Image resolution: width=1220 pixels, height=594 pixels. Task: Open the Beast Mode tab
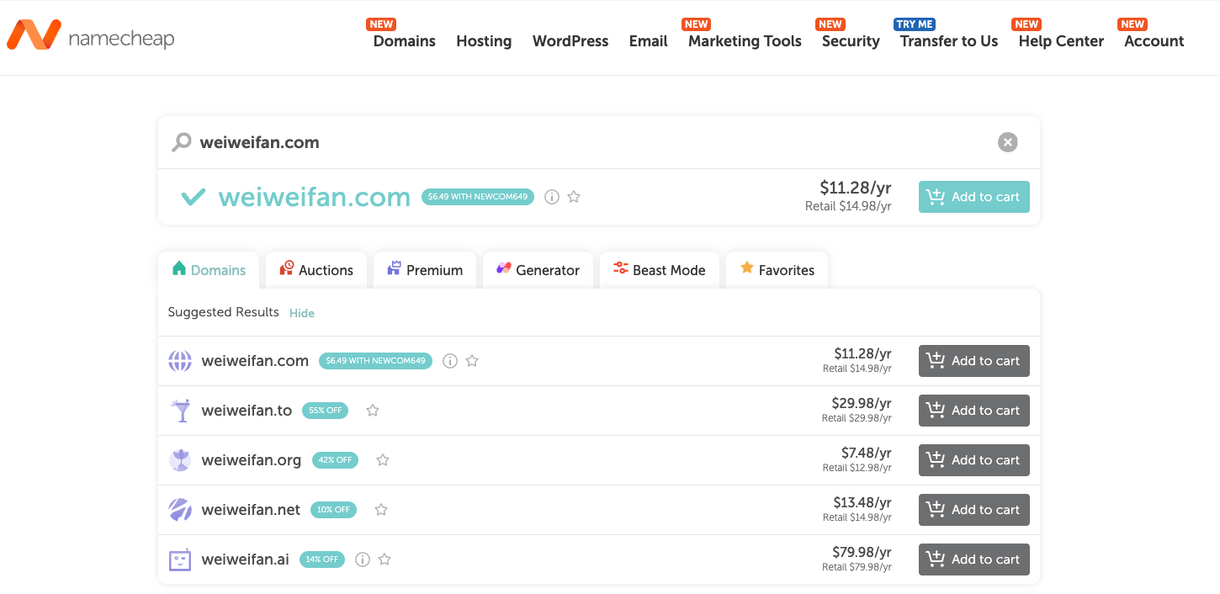pos(659,270)
